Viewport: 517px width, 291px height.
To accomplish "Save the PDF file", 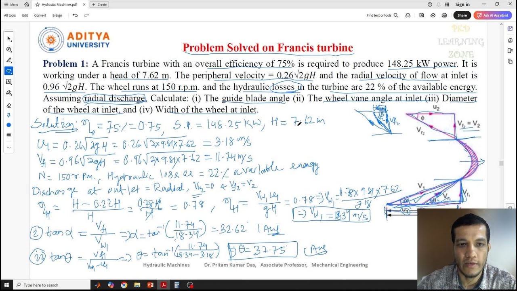I will [422, 15].
